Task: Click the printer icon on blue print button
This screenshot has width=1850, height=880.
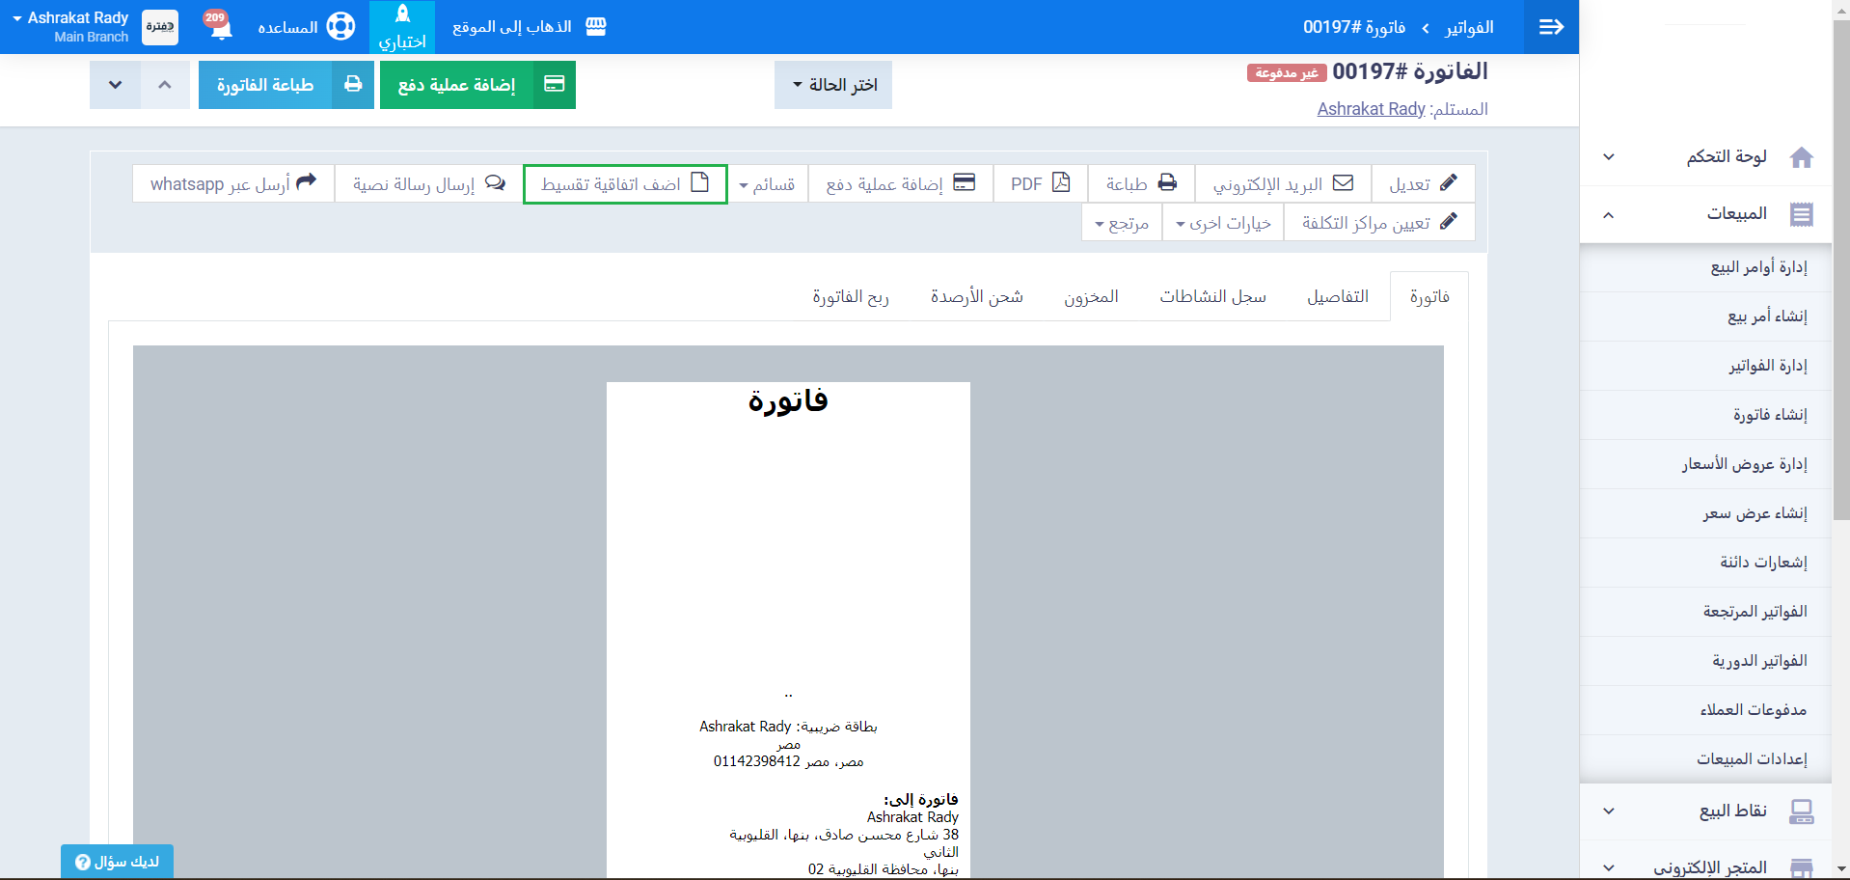Action: (353, 85)
